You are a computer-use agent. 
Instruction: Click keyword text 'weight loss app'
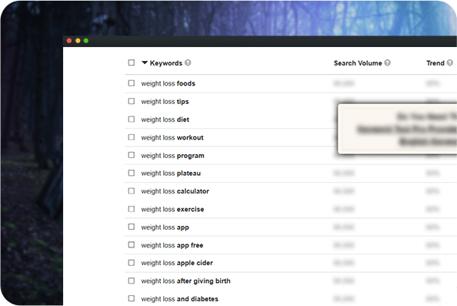pos(165,227)
